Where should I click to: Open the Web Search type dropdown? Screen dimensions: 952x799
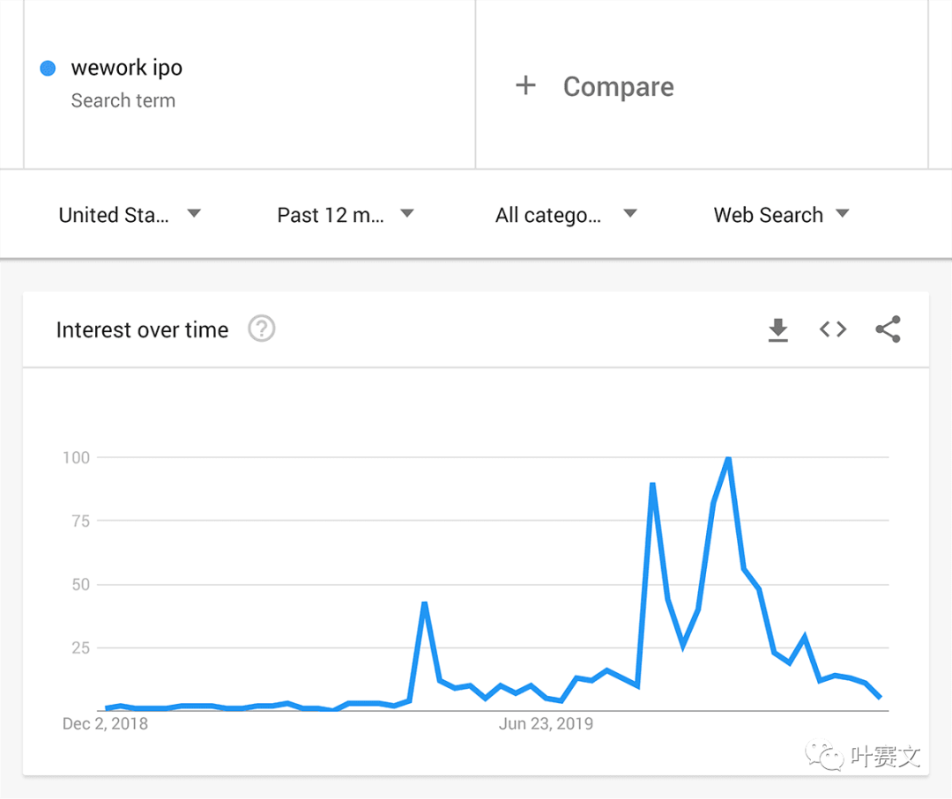(x=781, y=215)
